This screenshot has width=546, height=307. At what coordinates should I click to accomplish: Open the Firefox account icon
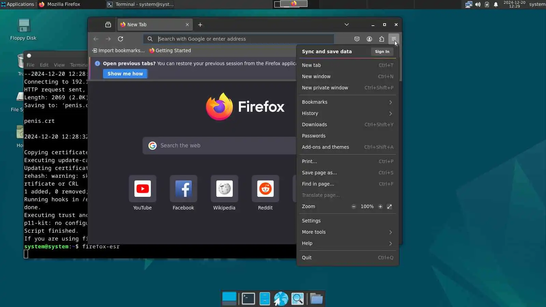point(369,39)
